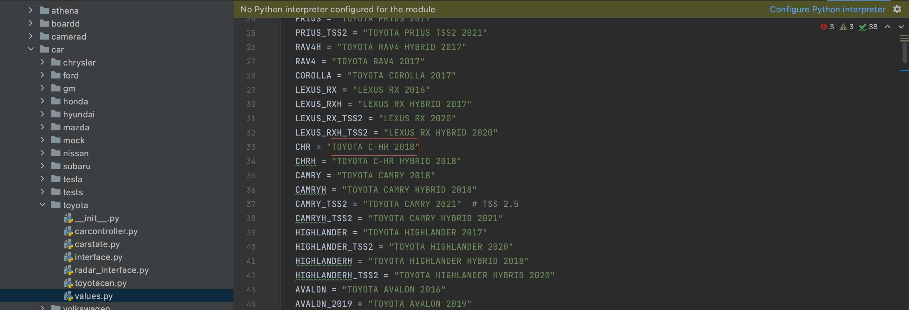Collapse the car folder
The image size is (909, 310).
pyautogui.click(x=31, y=49)
